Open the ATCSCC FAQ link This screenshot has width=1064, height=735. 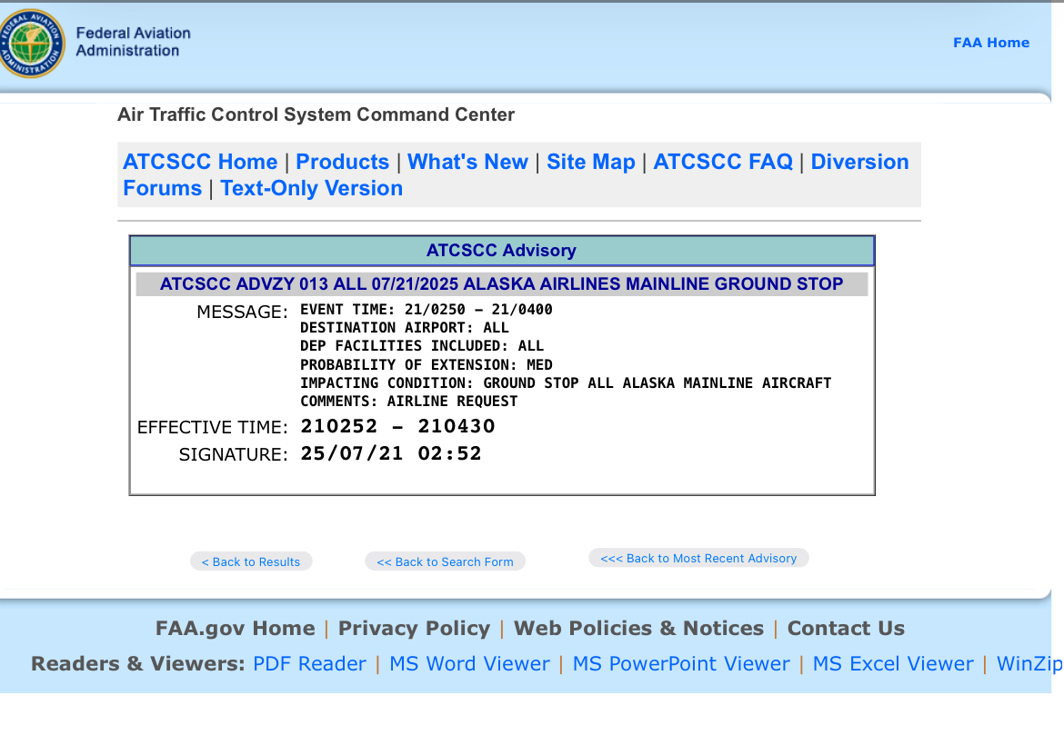tap(723, 162)
